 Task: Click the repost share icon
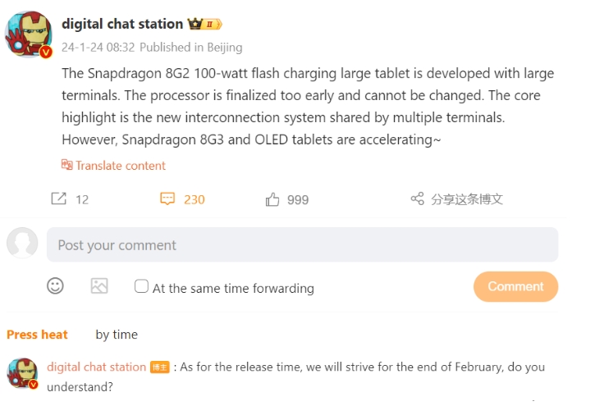59,198
